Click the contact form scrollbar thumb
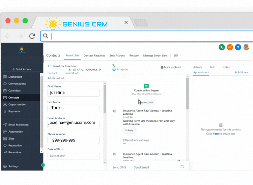Image resolution: width=253 pixels, height=185 pixels. (x=105, y=99)
